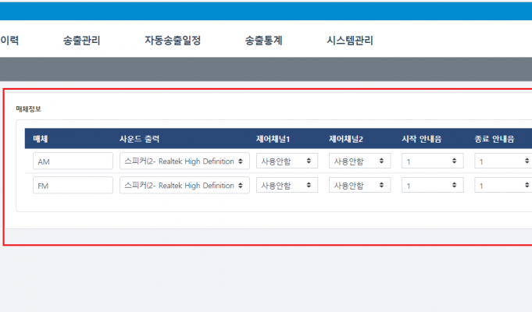Click the 제어채널1 column header
532x312 pixels.
coord(273,139)
